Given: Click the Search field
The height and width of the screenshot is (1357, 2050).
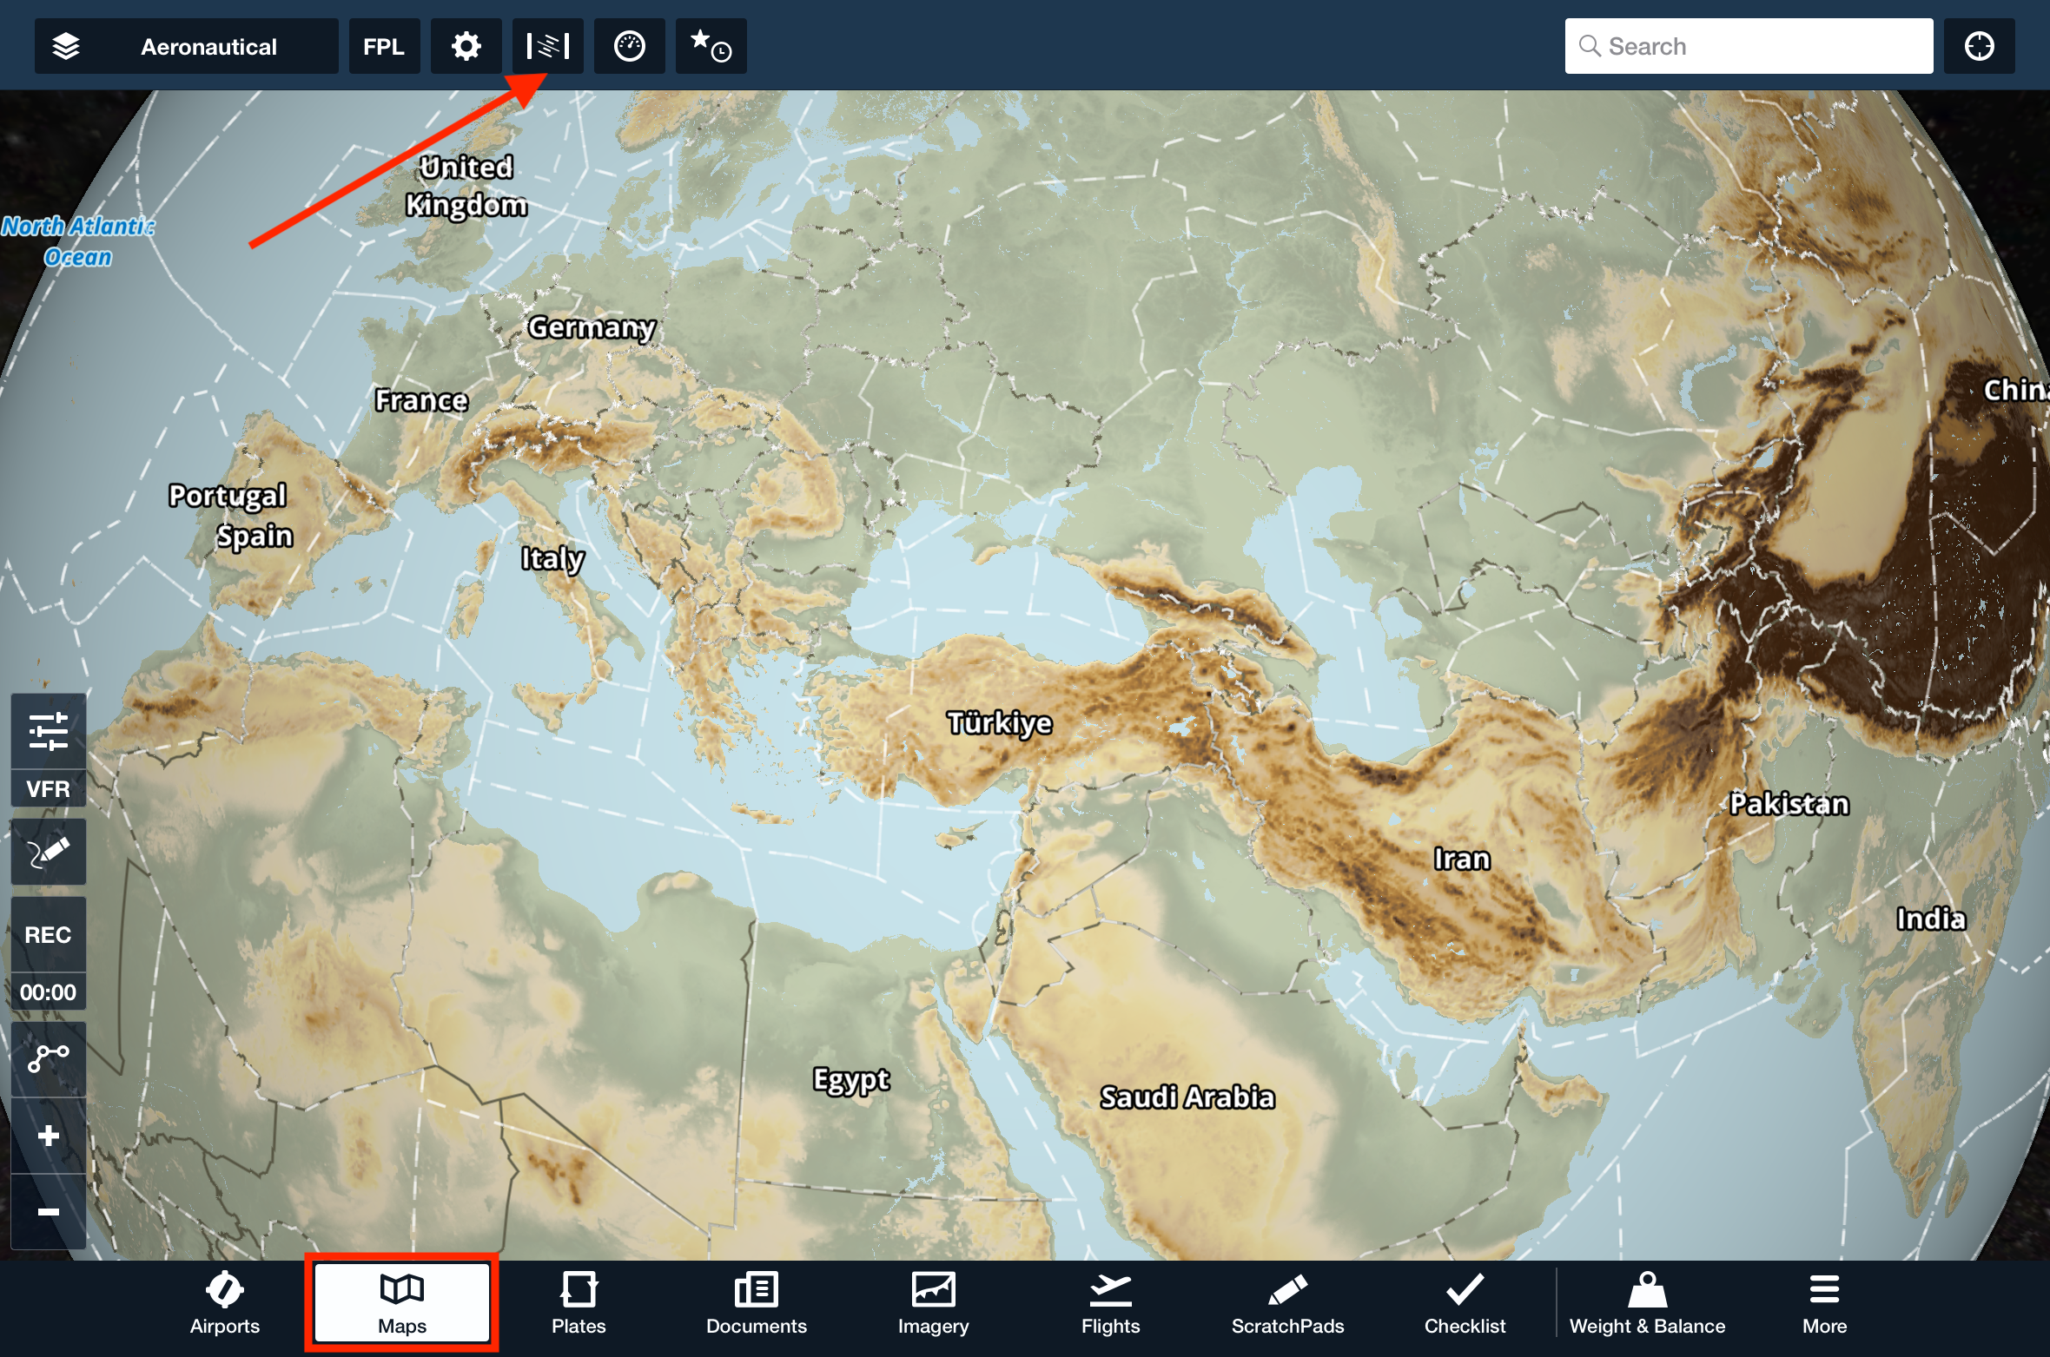Looking at the screenshot, I should pos(1749,46).
